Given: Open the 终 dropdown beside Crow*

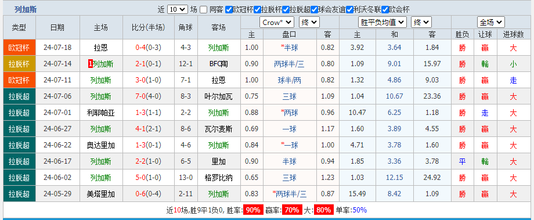Looking at the screenshot, I should tap(309, 23).
